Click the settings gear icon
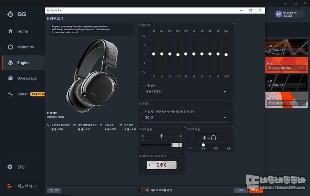 tap(10, 167)
